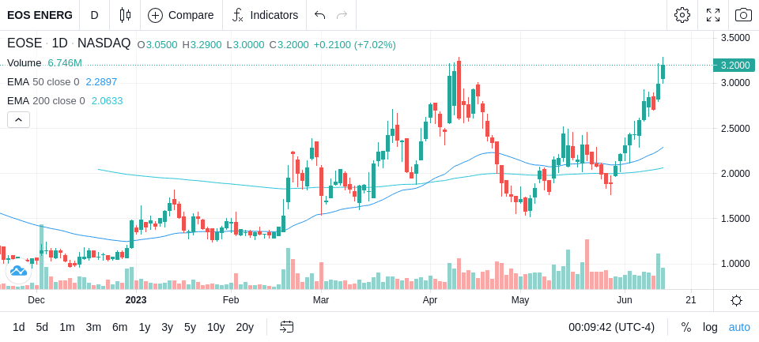The width and height of the screenshot is (759, 342).
Task: Set range to 5d
Action: click(x=42, y=327)
